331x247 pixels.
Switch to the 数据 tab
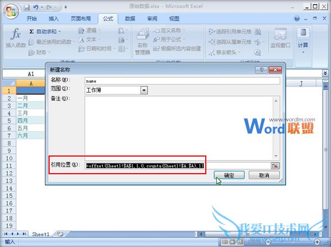[130, 19]
